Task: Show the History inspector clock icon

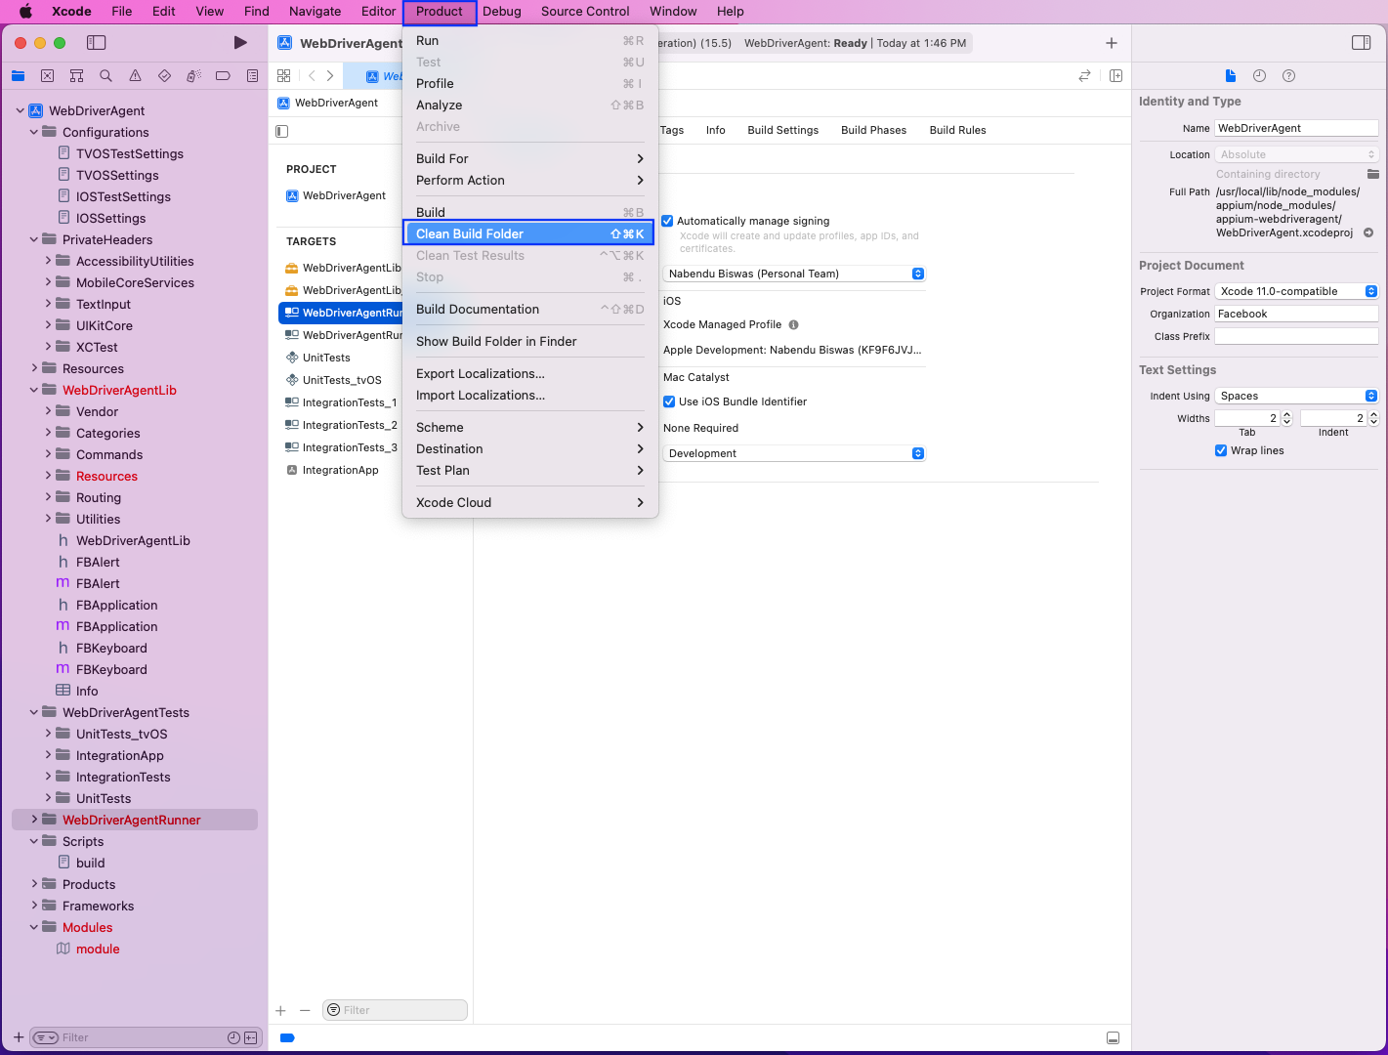Action: click(x=1259, y=76)
